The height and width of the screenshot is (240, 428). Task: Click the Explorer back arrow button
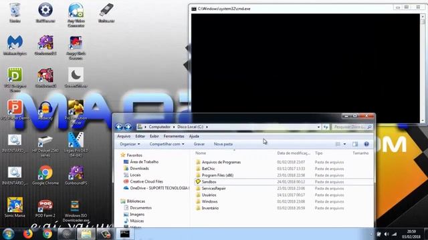119,127
